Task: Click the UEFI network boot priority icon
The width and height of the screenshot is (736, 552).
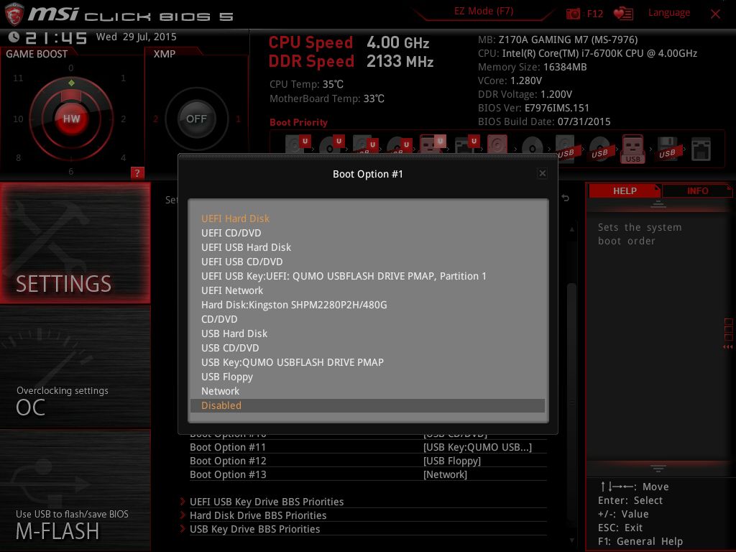Action: pyautogui.click(x=467, y=144)
